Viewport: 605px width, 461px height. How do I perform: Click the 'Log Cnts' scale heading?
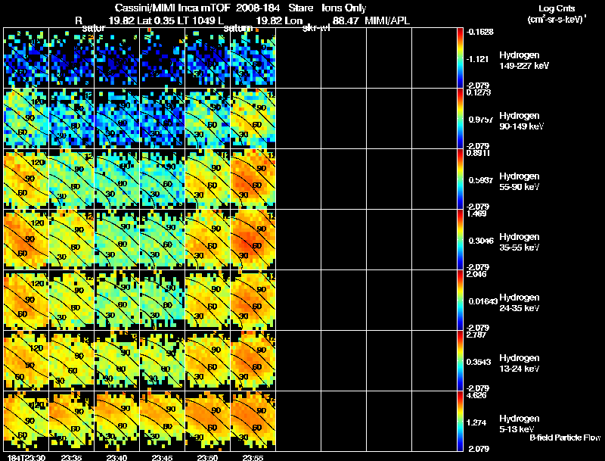click(x=557, y=8)
